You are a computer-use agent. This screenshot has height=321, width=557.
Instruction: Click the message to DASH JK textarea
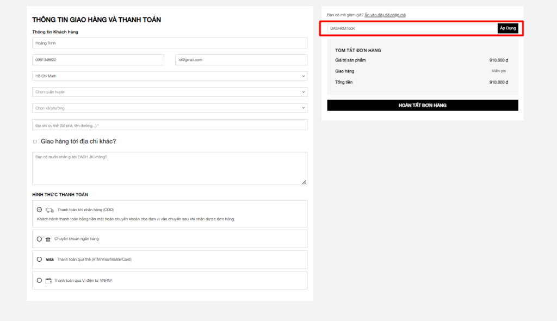pyautogui.click(x=170, y=169)
